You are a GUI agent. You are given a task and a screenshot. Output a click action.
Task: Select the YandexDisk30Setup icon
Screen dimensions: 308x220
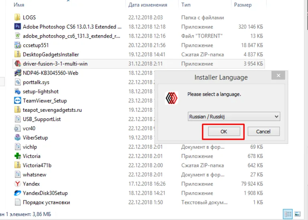17,193
